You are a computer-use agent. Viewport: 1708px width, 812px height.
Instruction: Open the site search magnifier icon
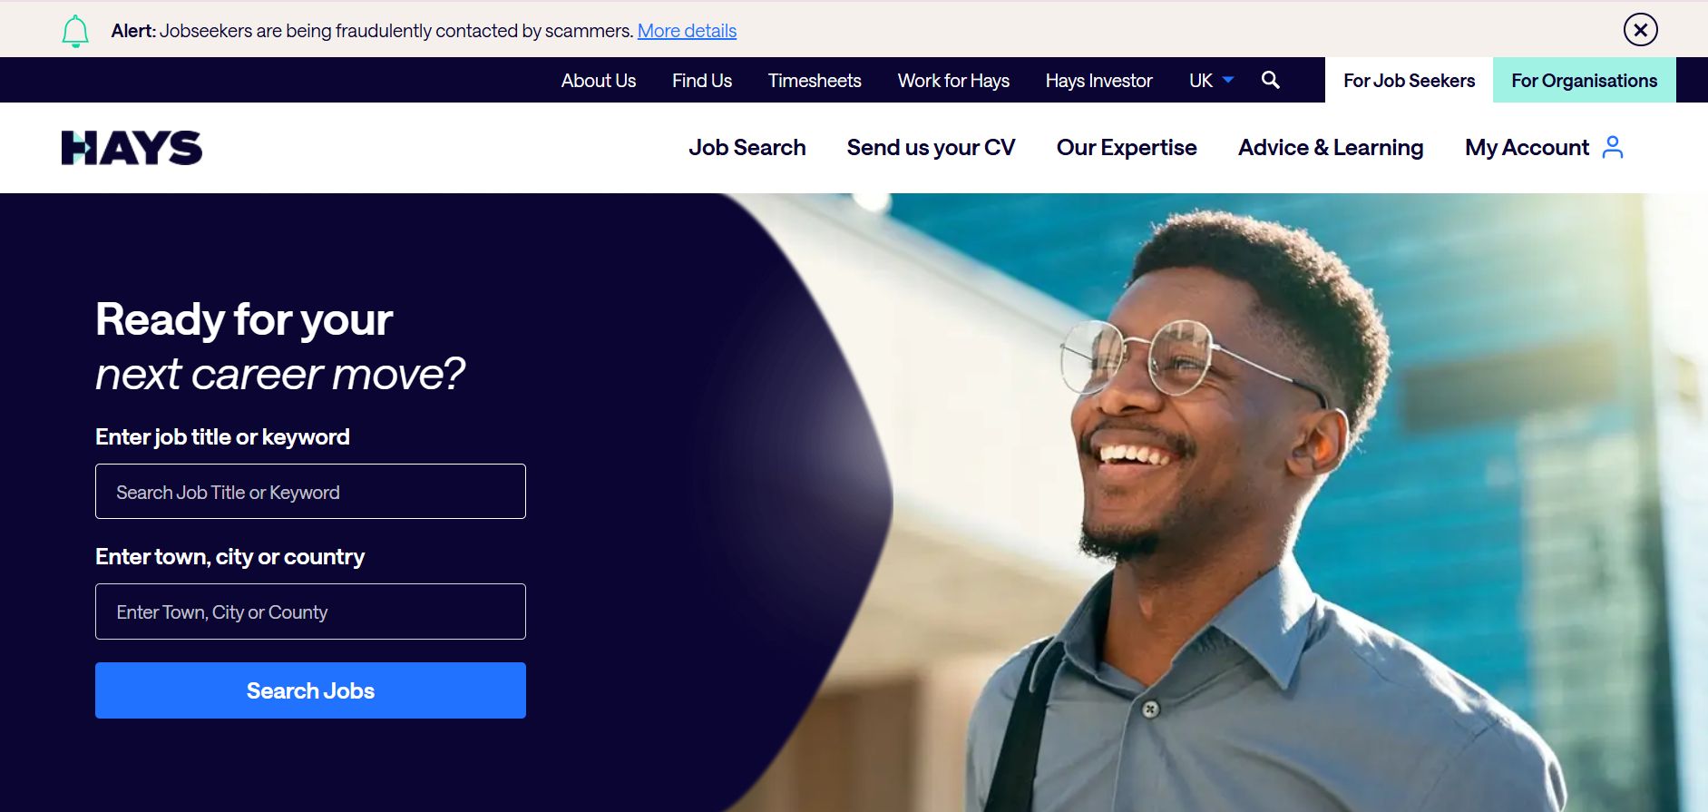pos(1271,80)
